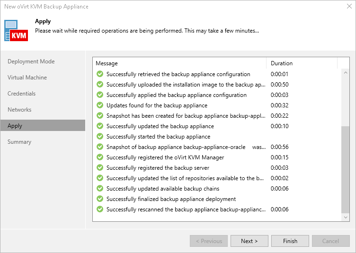Open the Deployment Mode wizard step
This screenshot has width=356, height=253.
[31, 61]
